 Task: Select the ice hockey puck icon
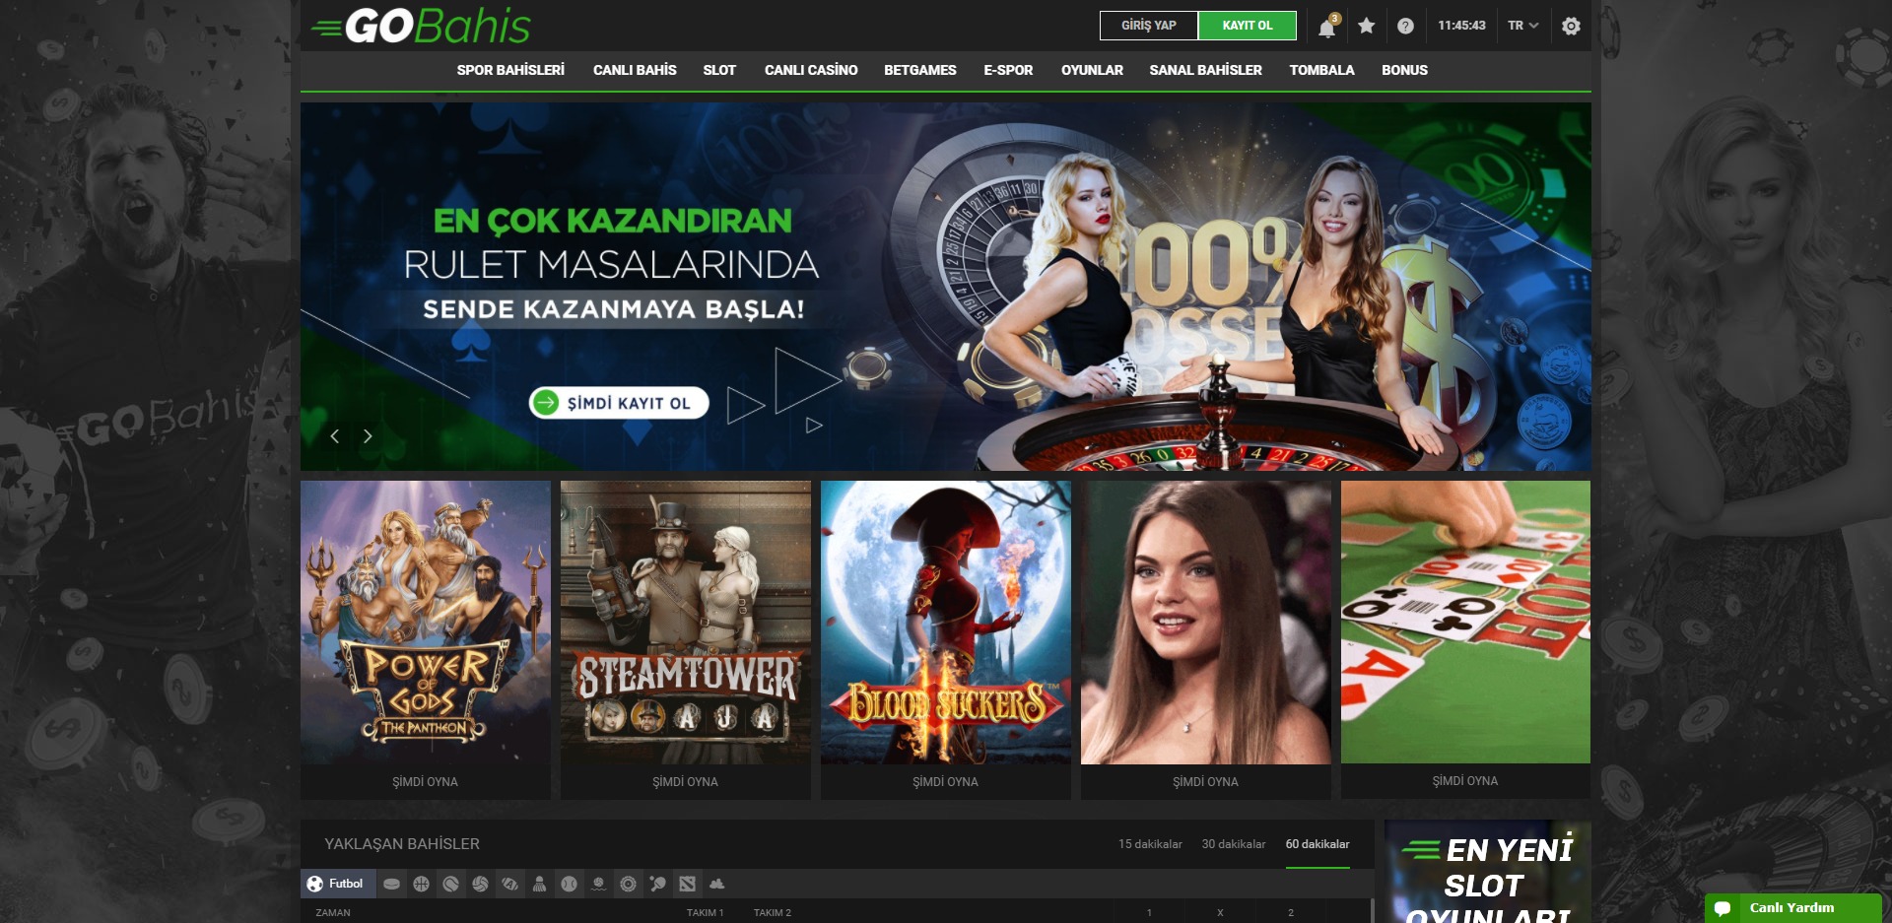[x=391, y=884]
